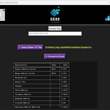110x110 pixels.
Task: Click the License Key input field
Action: [55, 34]
